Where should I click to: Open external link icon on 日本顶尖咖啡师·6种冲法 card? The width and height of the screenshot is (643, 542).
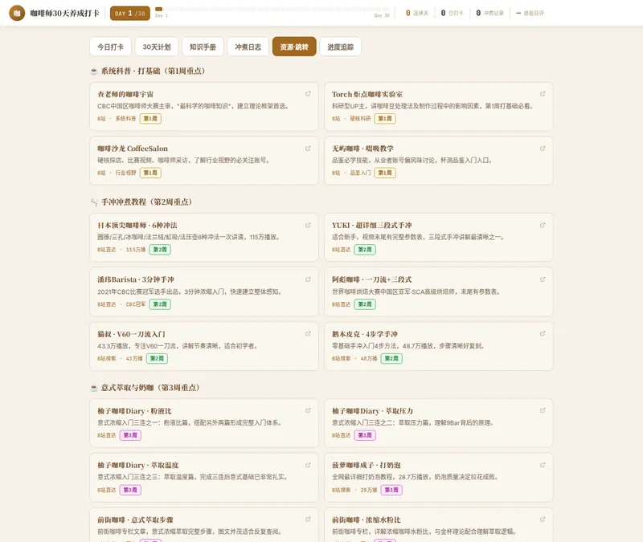click(x=308, y=225)
